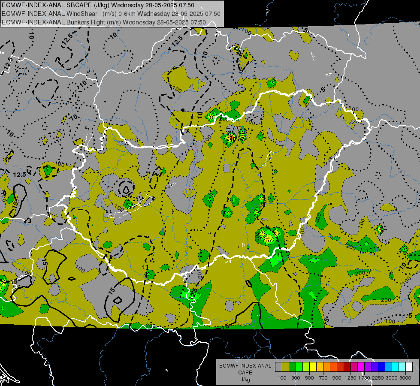420x386 pixels.
Task: Click the olive legend swatch after 100
Action: [286, 367]
